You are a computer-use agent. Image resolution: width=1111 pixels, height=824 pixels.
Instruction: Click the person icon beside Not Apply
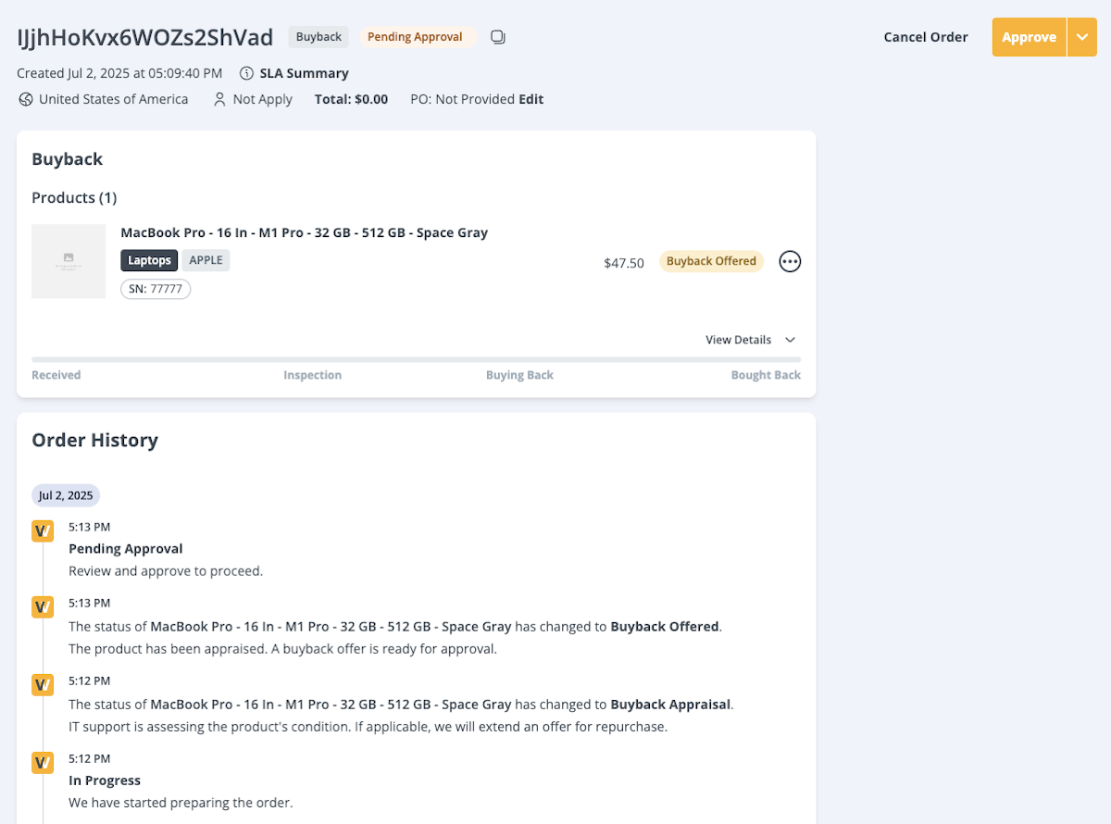click(219, 99)
